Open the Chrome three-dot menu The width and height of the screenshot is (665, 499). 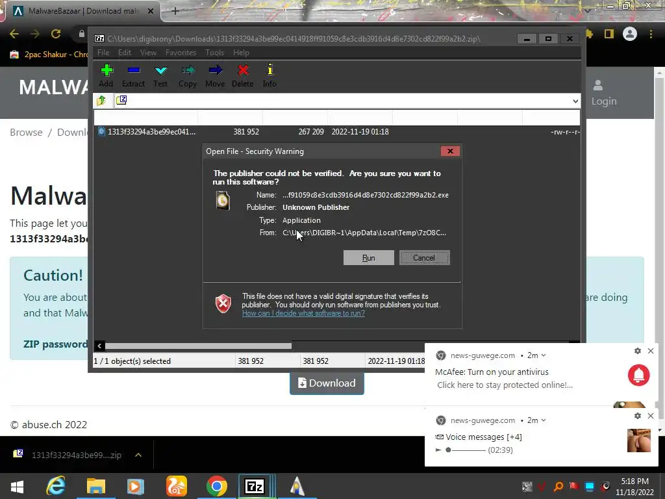pyautogui.click(x=651, y=34)
